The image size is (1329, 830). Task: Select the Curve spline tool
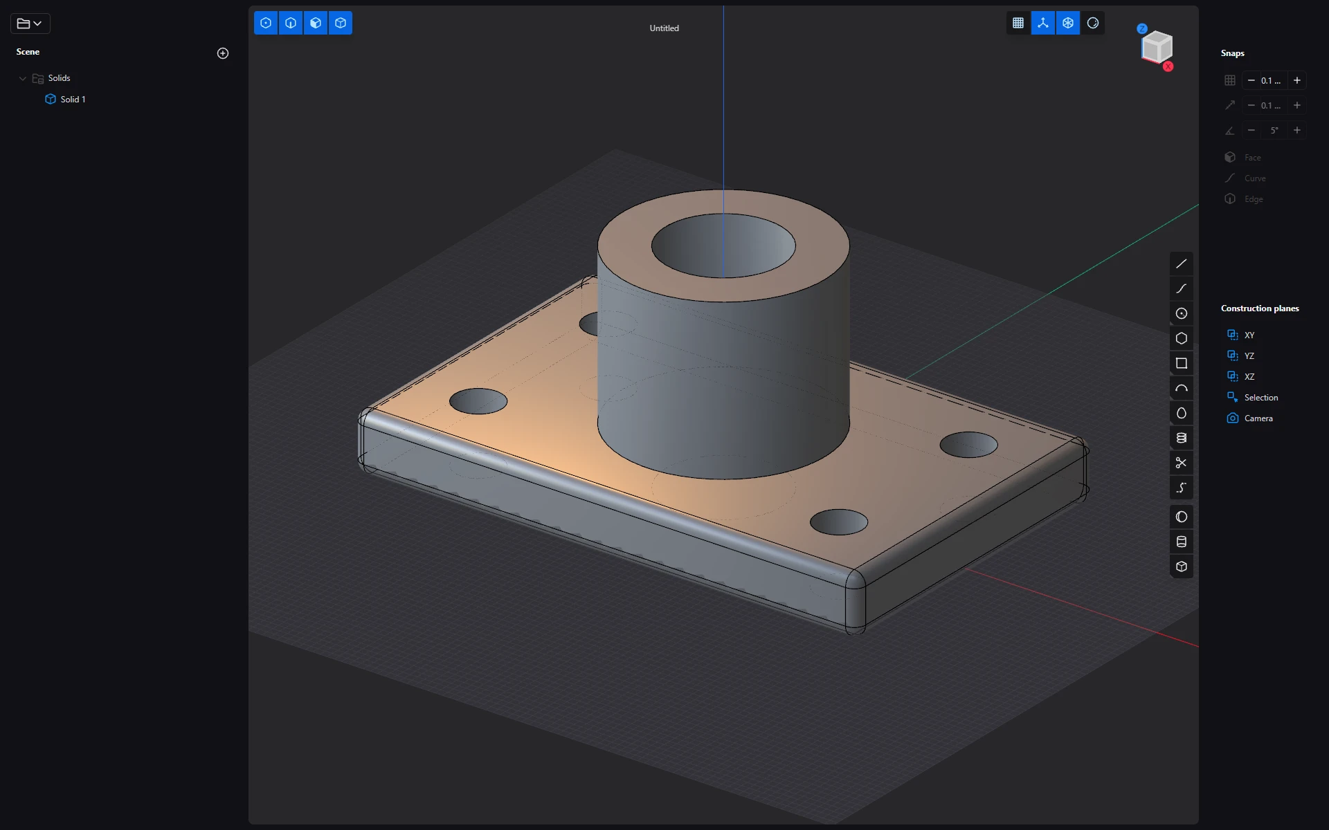pos(1181,288)
